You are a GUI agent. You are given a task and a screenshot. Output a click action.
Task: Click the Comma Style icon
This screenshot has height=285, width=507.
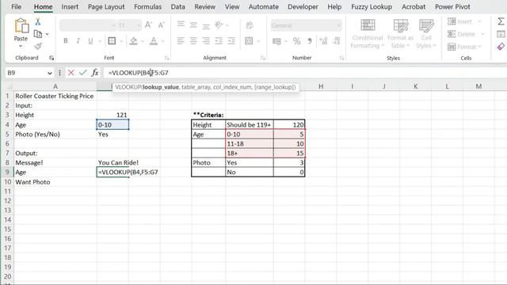[x=310, y=41]
